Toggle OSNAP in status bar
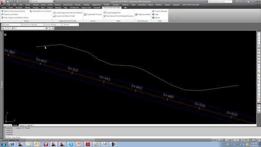 [x=55, y=140]
